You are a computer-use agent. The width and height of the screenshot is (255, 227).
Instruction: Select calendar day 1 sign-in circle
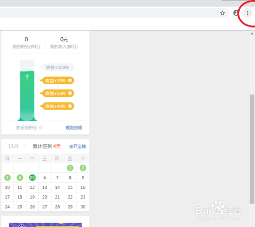coord(70,168)
